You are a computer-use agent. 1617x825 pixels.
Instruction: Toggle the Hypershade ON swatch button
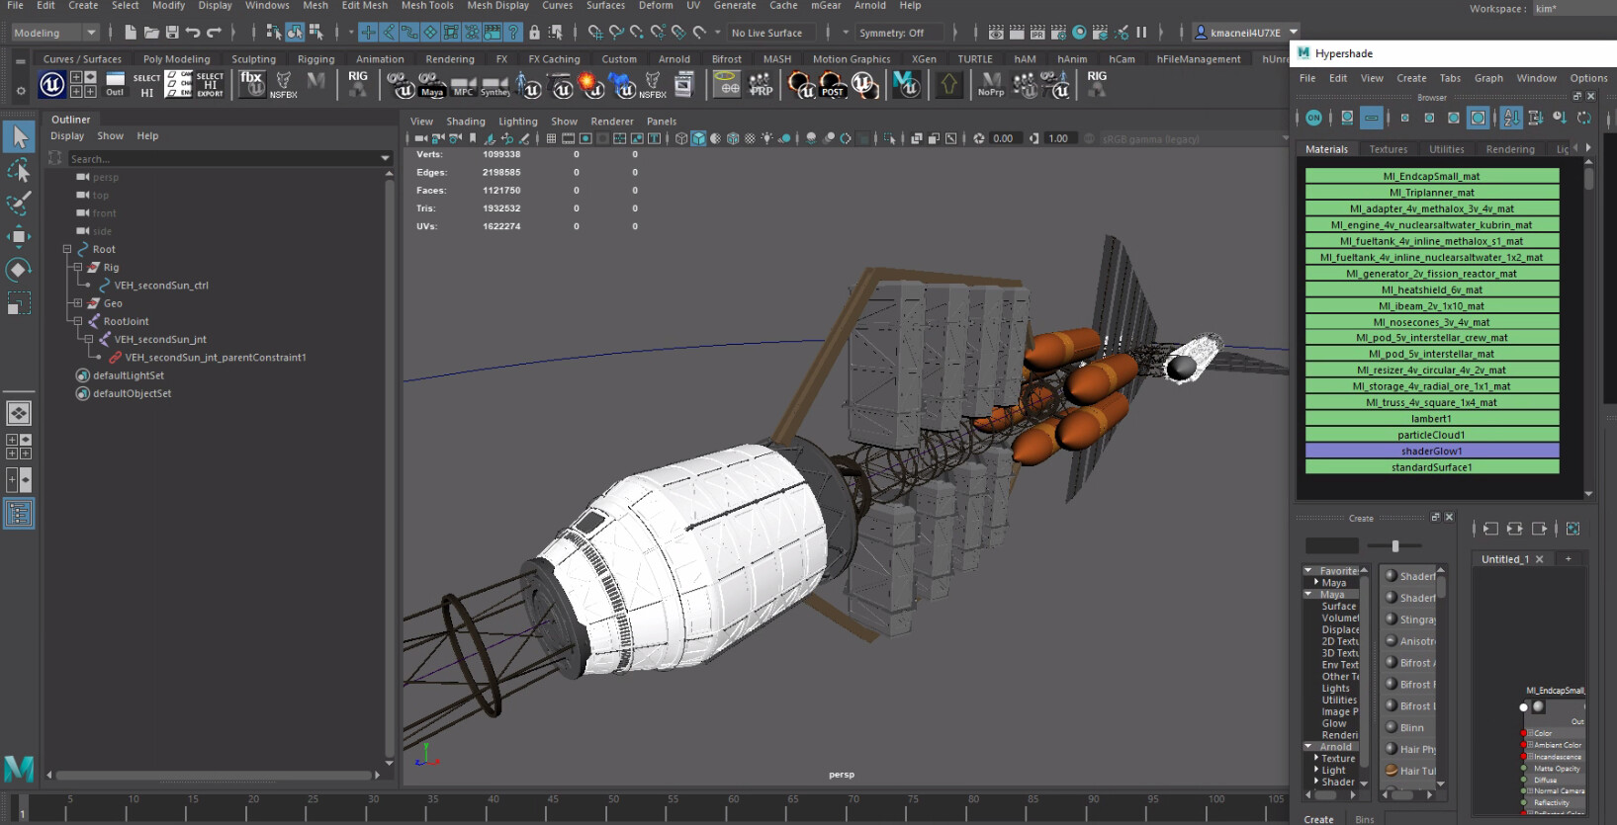point(1313,118)
